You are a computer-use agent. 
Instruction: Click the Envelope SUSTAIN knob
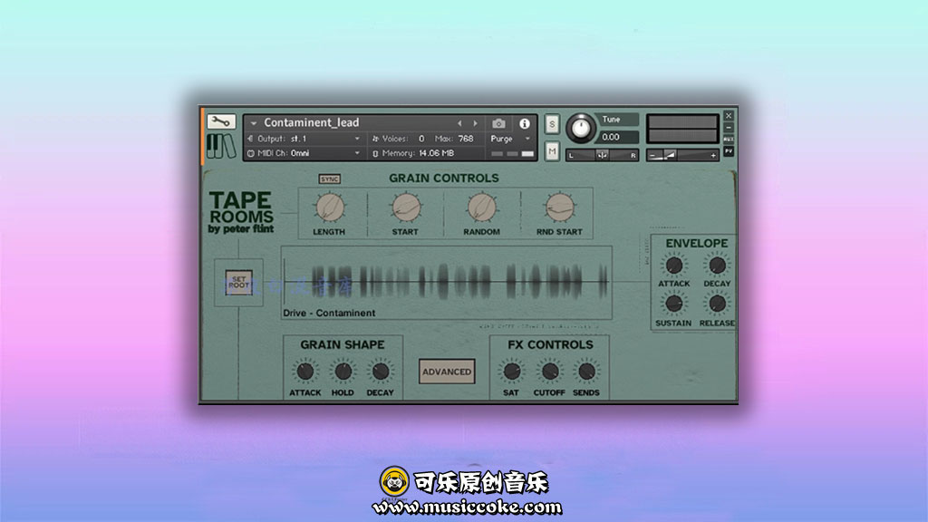[x=674, y=304]
